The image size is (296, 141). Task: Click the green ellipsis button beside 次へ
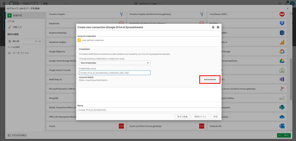click(279, 135)
